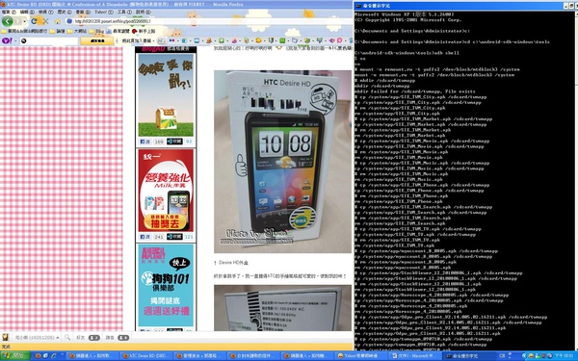The width and height of the screenshot is (578, 361).
Task: Switch to 命令提示字元 taskbar button
Action: click(x=468, y=356)
